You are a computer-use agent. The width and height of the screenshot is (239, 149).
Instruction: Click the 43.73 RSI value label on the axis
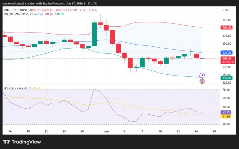click(x=226, y=113)
